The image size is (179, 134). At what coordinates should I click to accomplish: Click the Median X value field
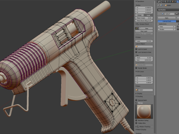pyautogui.click(x=144, y=7)
